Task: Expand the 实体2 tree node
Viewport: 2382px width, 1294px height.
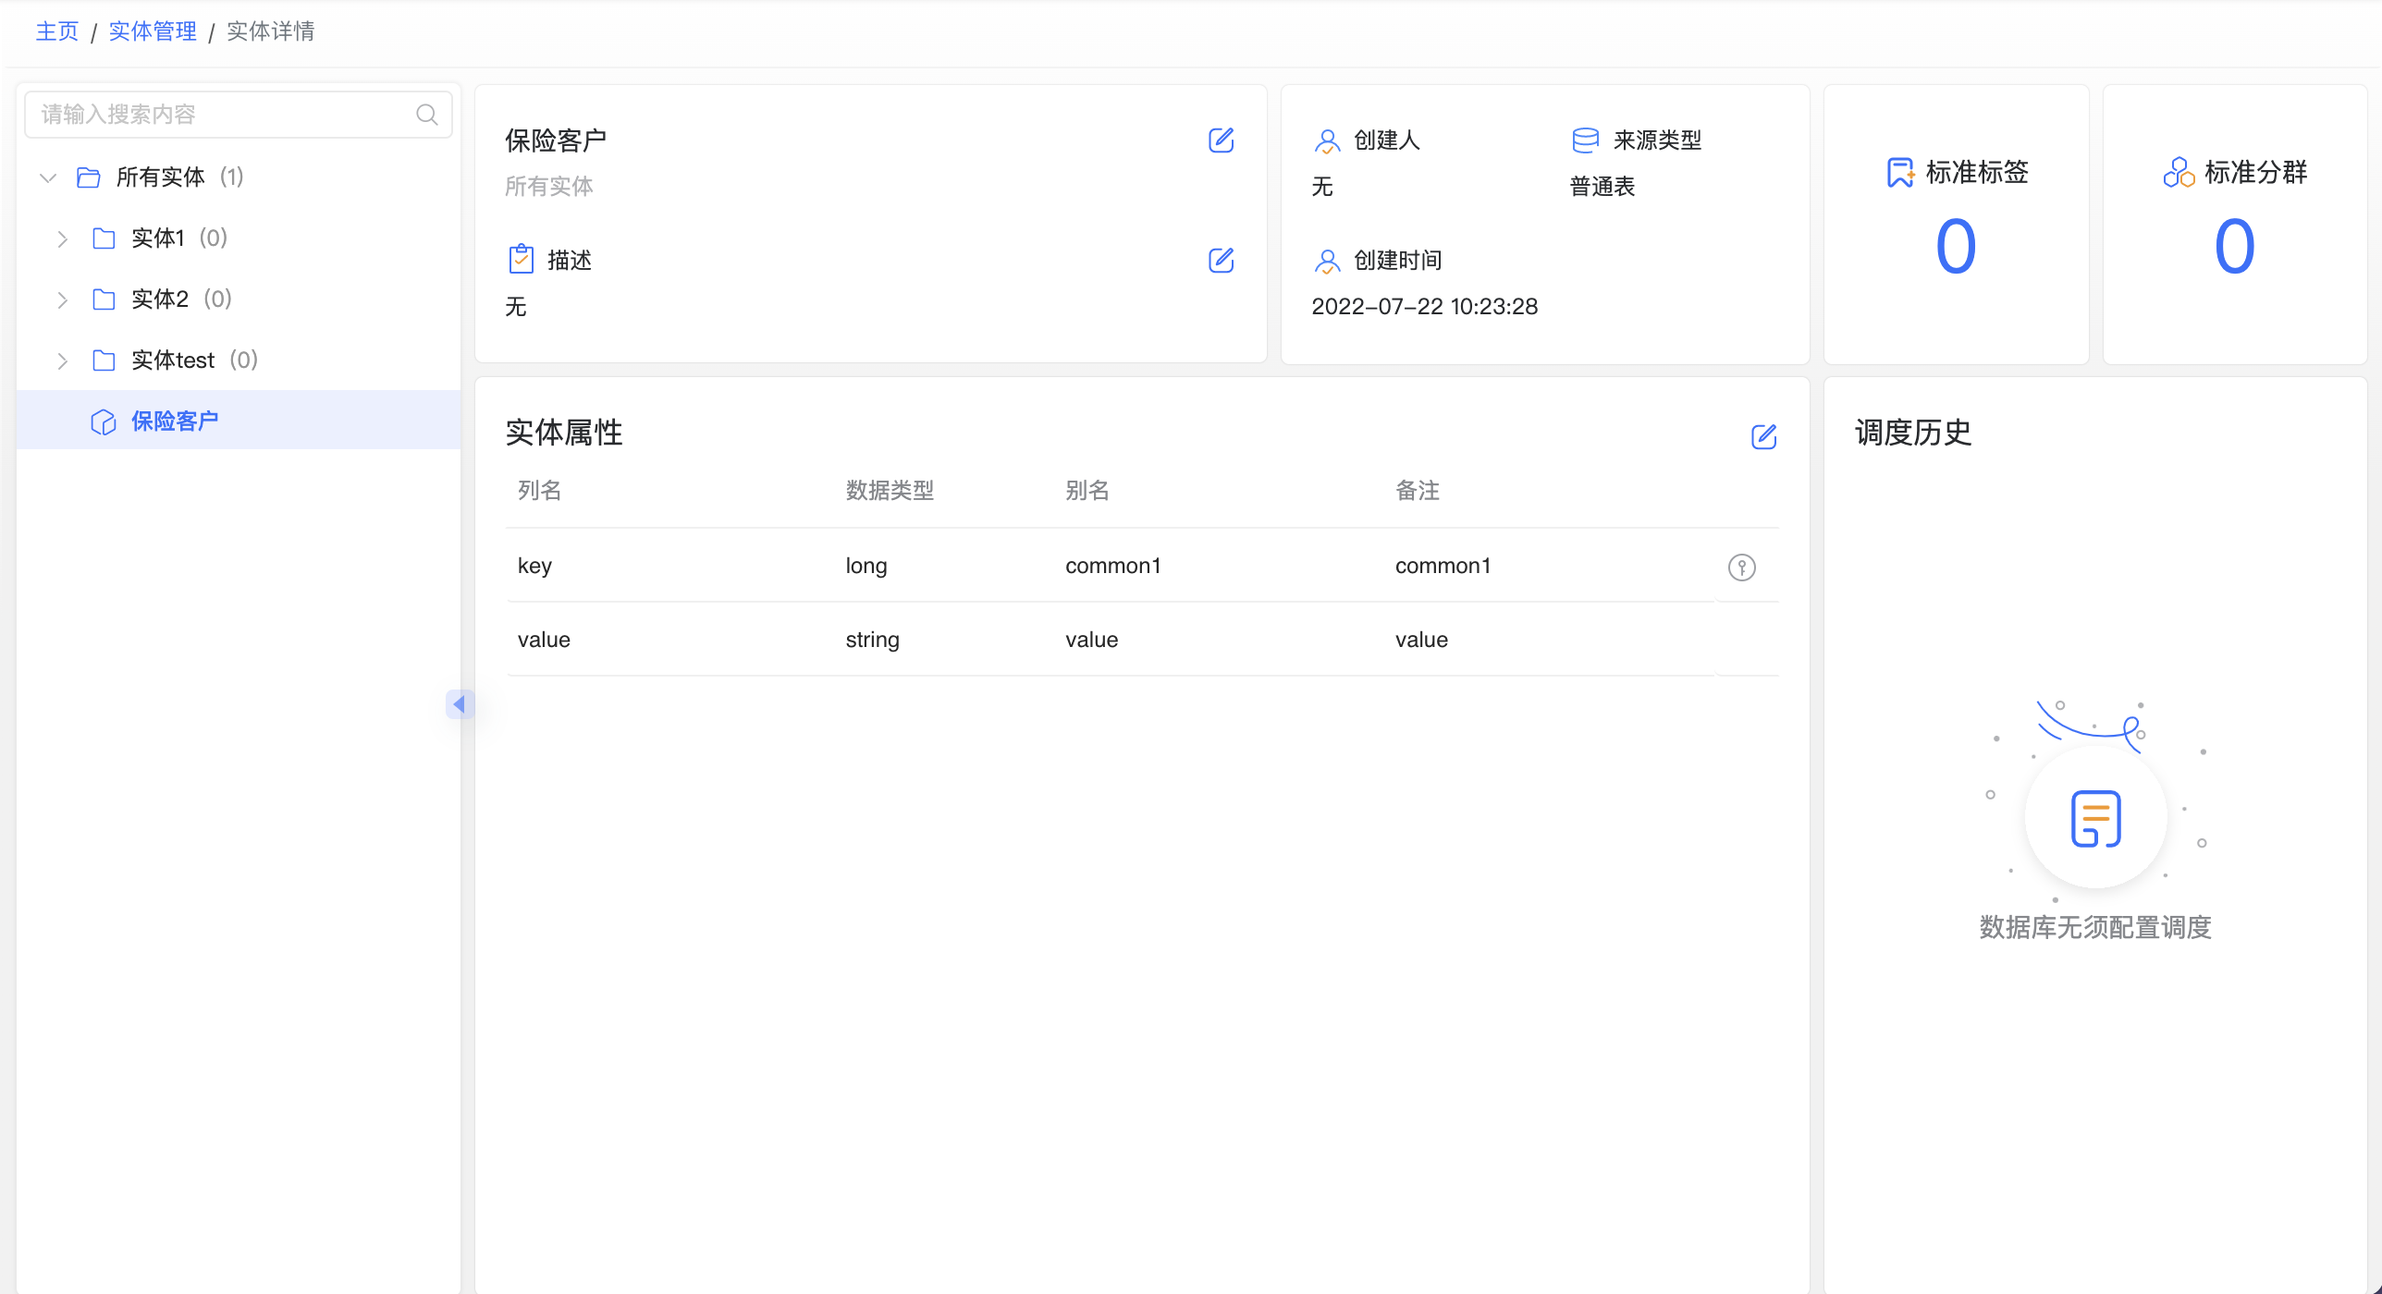Action: (62, 299)
